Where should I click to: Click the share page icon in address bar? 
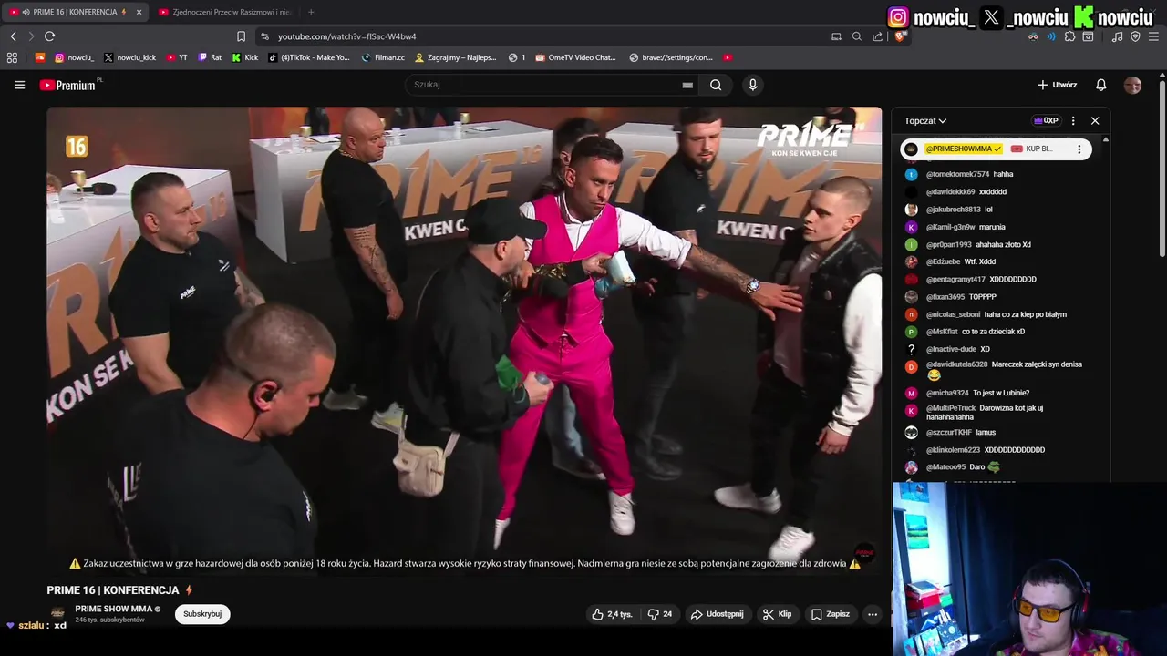[x=877, y=36]
